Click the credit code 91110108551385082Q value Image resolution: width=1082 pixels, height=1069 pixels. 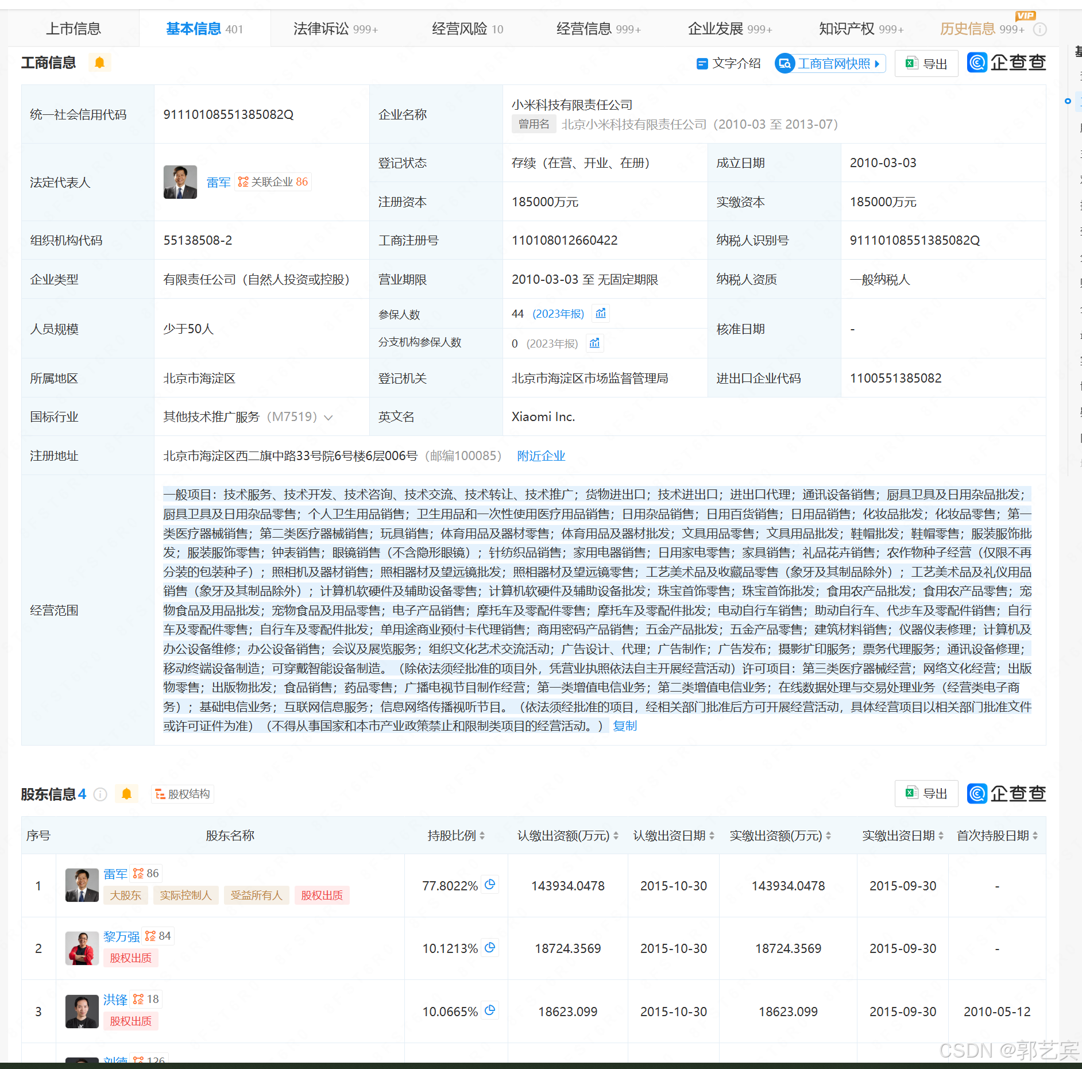coord(228,114)
